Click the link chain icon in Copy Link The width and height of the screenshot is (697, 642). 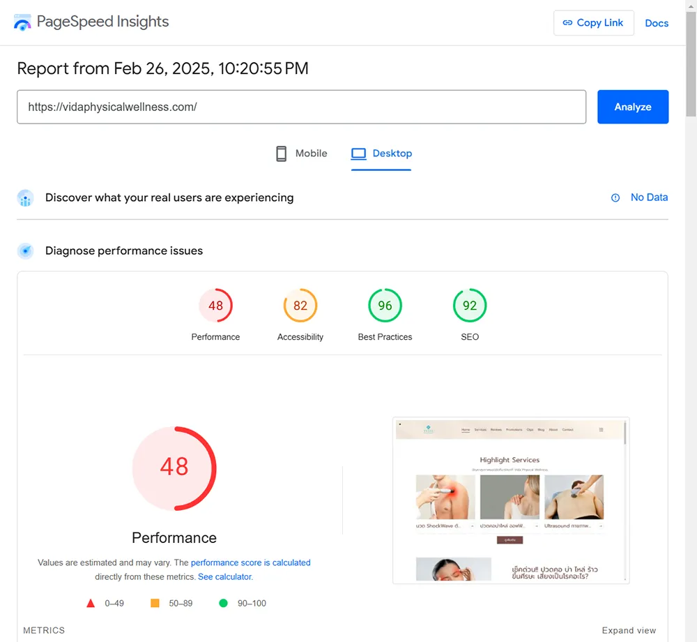click(567, 23)
